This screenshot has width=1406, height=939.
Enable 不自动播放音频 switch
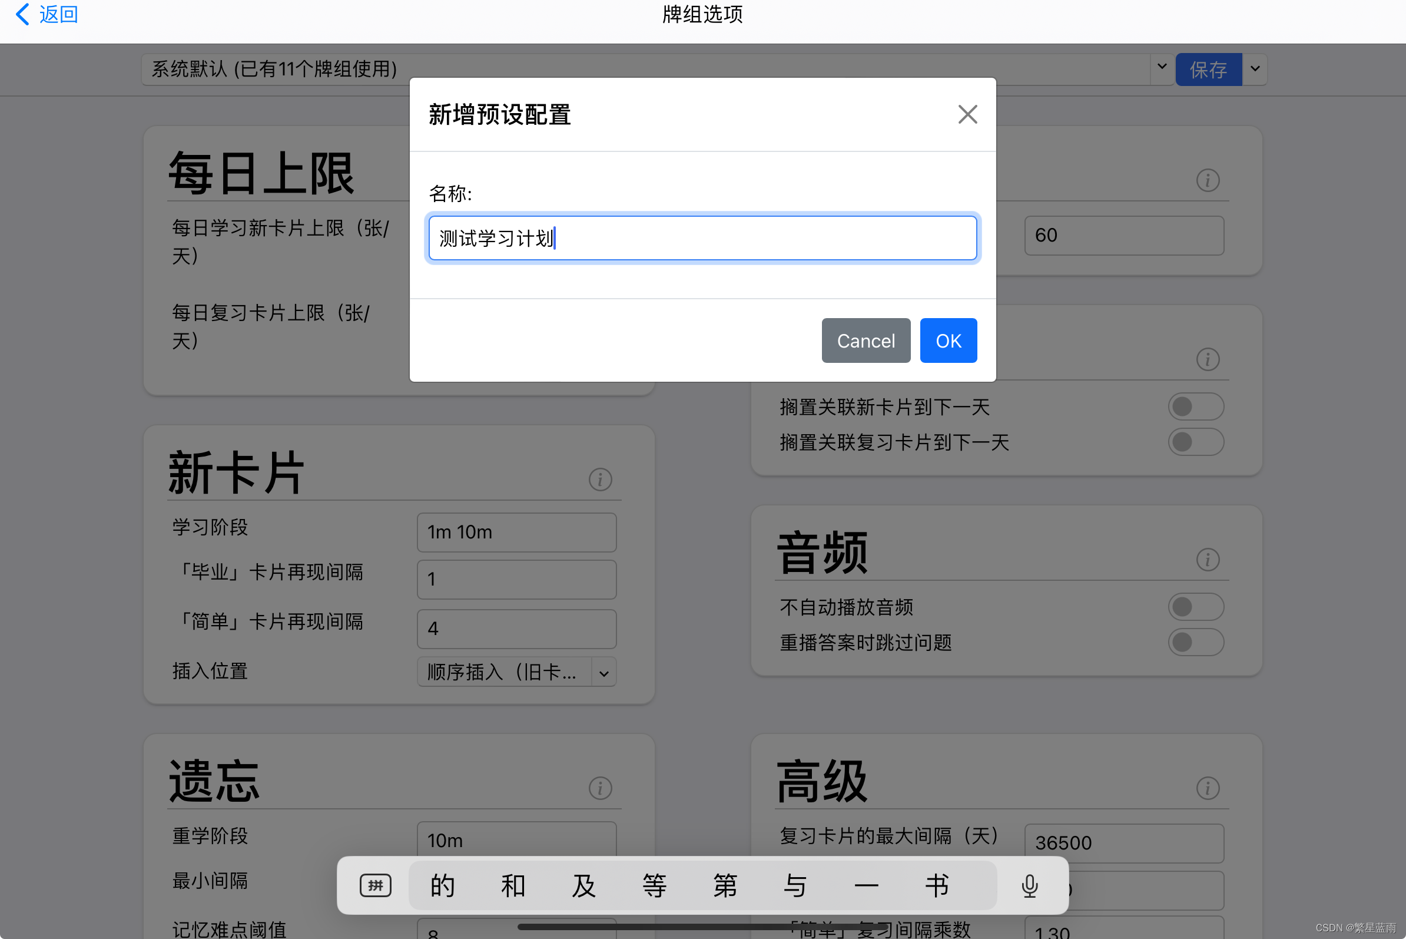coord(1195,607)
